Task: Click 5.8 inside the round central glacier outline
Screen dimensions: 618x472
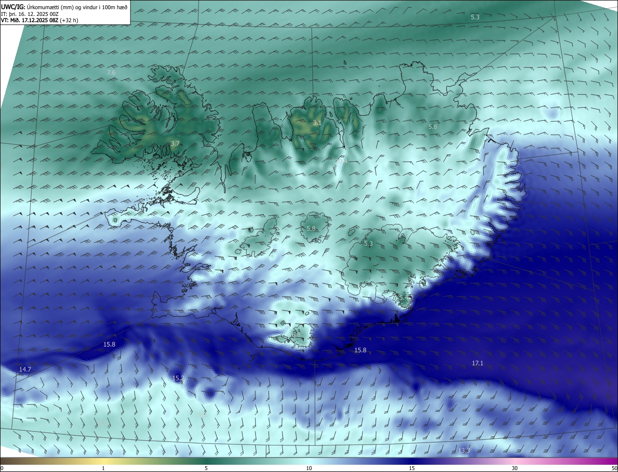Action: point(311,228)
